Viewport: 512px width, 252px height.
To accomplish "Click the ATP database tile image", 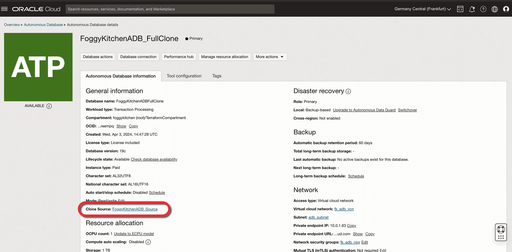I will tap(38, 67).
